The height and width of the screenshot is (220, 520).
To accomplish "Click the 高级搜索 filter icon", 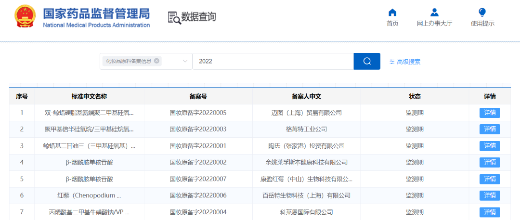I will click(392, 62).
